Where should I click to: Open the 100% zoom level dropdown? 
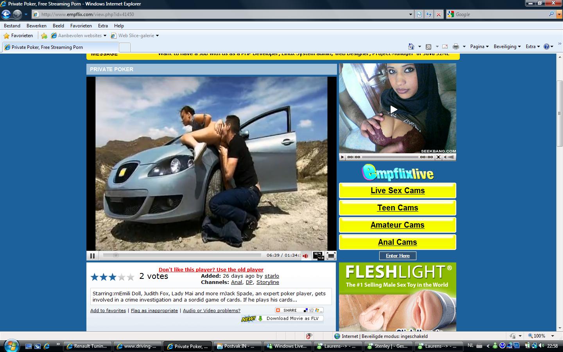pyautogui.click(x=541, y=336)
